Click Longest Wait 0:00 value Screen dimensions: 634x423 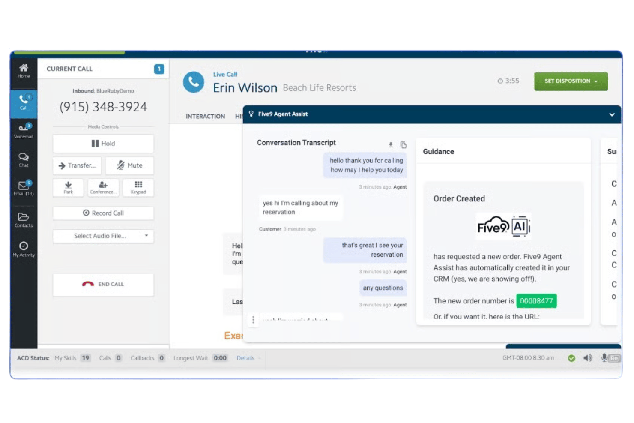click(220, 358)
